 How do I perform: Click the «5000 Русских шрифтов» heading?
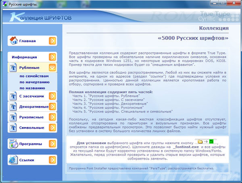point(193,38)
